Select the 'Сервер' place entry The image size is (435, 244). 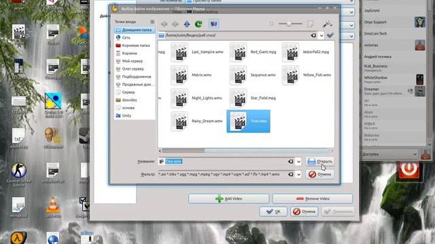135,92
